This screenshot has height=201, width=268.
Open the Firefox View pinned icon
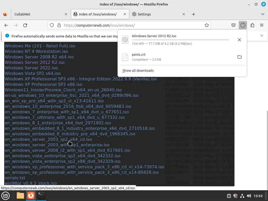click(5, 14)
